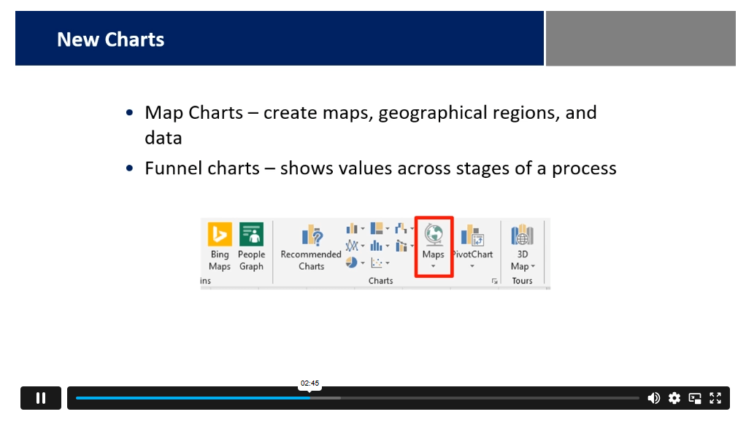The image size is (746, 425).
Task: Click the PivotChart icon
Action: tap(472, 235)
